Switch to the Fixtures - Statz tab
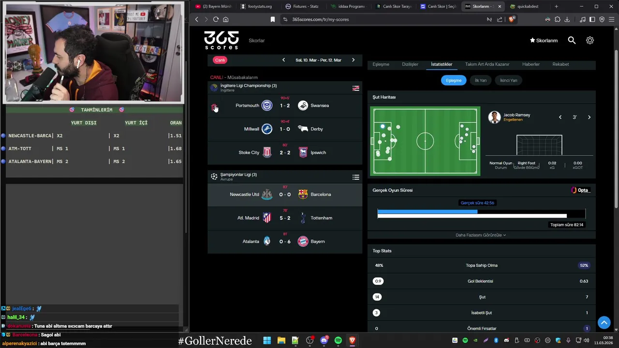619x348 pixels. pyautogui.click(x=302, y=6)
